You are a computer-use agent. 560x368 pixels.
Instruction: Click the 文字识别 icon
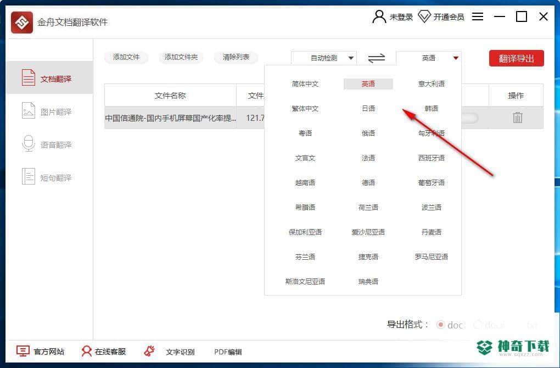tap(149, 351)
